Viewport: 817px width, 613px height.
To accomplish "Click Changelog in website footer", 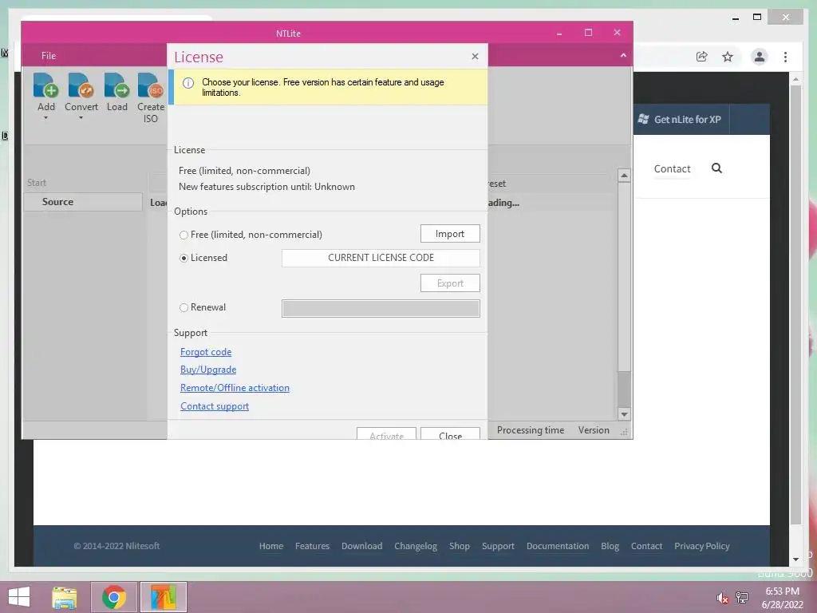I will click(x=415, y=546).
